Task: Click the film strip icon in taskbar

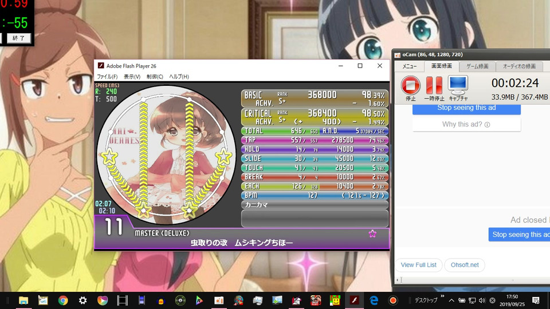Action: [122, 300]
